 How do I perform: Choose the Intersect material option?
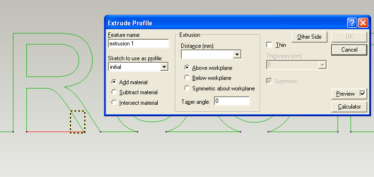114,102
